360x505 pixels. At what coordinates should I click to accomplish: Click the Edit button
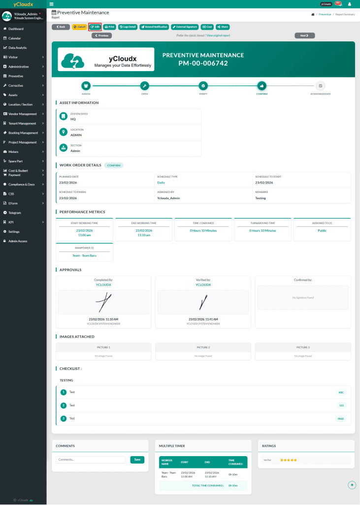[x=95, y=27]
